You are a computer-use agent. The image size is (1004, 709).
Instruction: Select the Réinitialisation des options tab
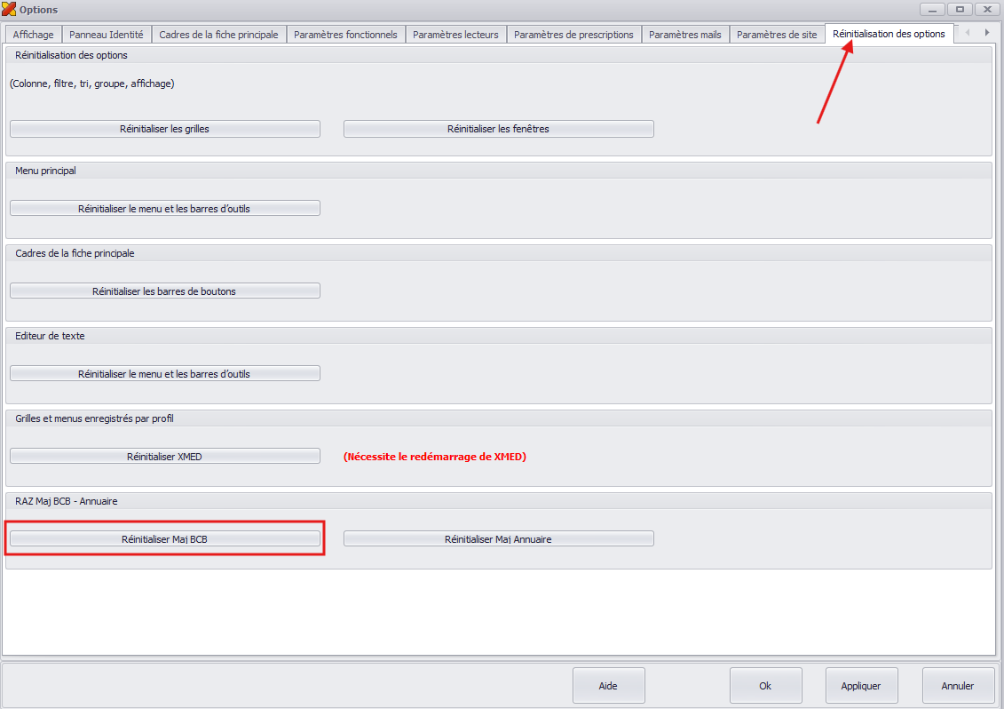(x=889, y=34)
